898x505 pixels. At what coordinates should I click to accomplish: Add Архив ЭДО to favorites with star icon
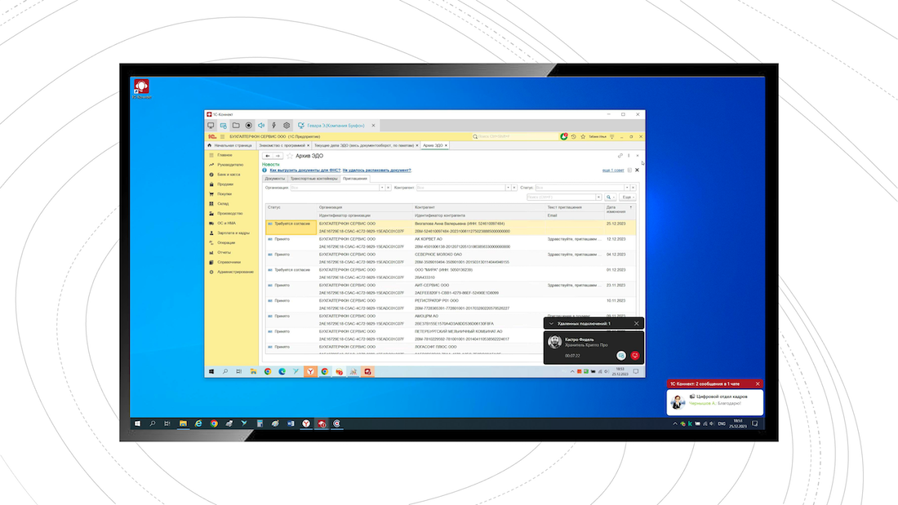[289, 155]
